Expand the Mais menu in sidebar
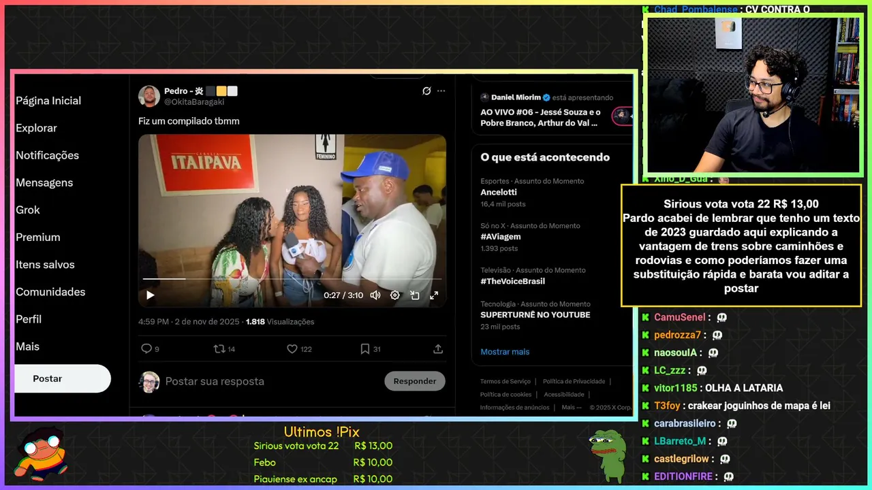 tap(28, 346)
